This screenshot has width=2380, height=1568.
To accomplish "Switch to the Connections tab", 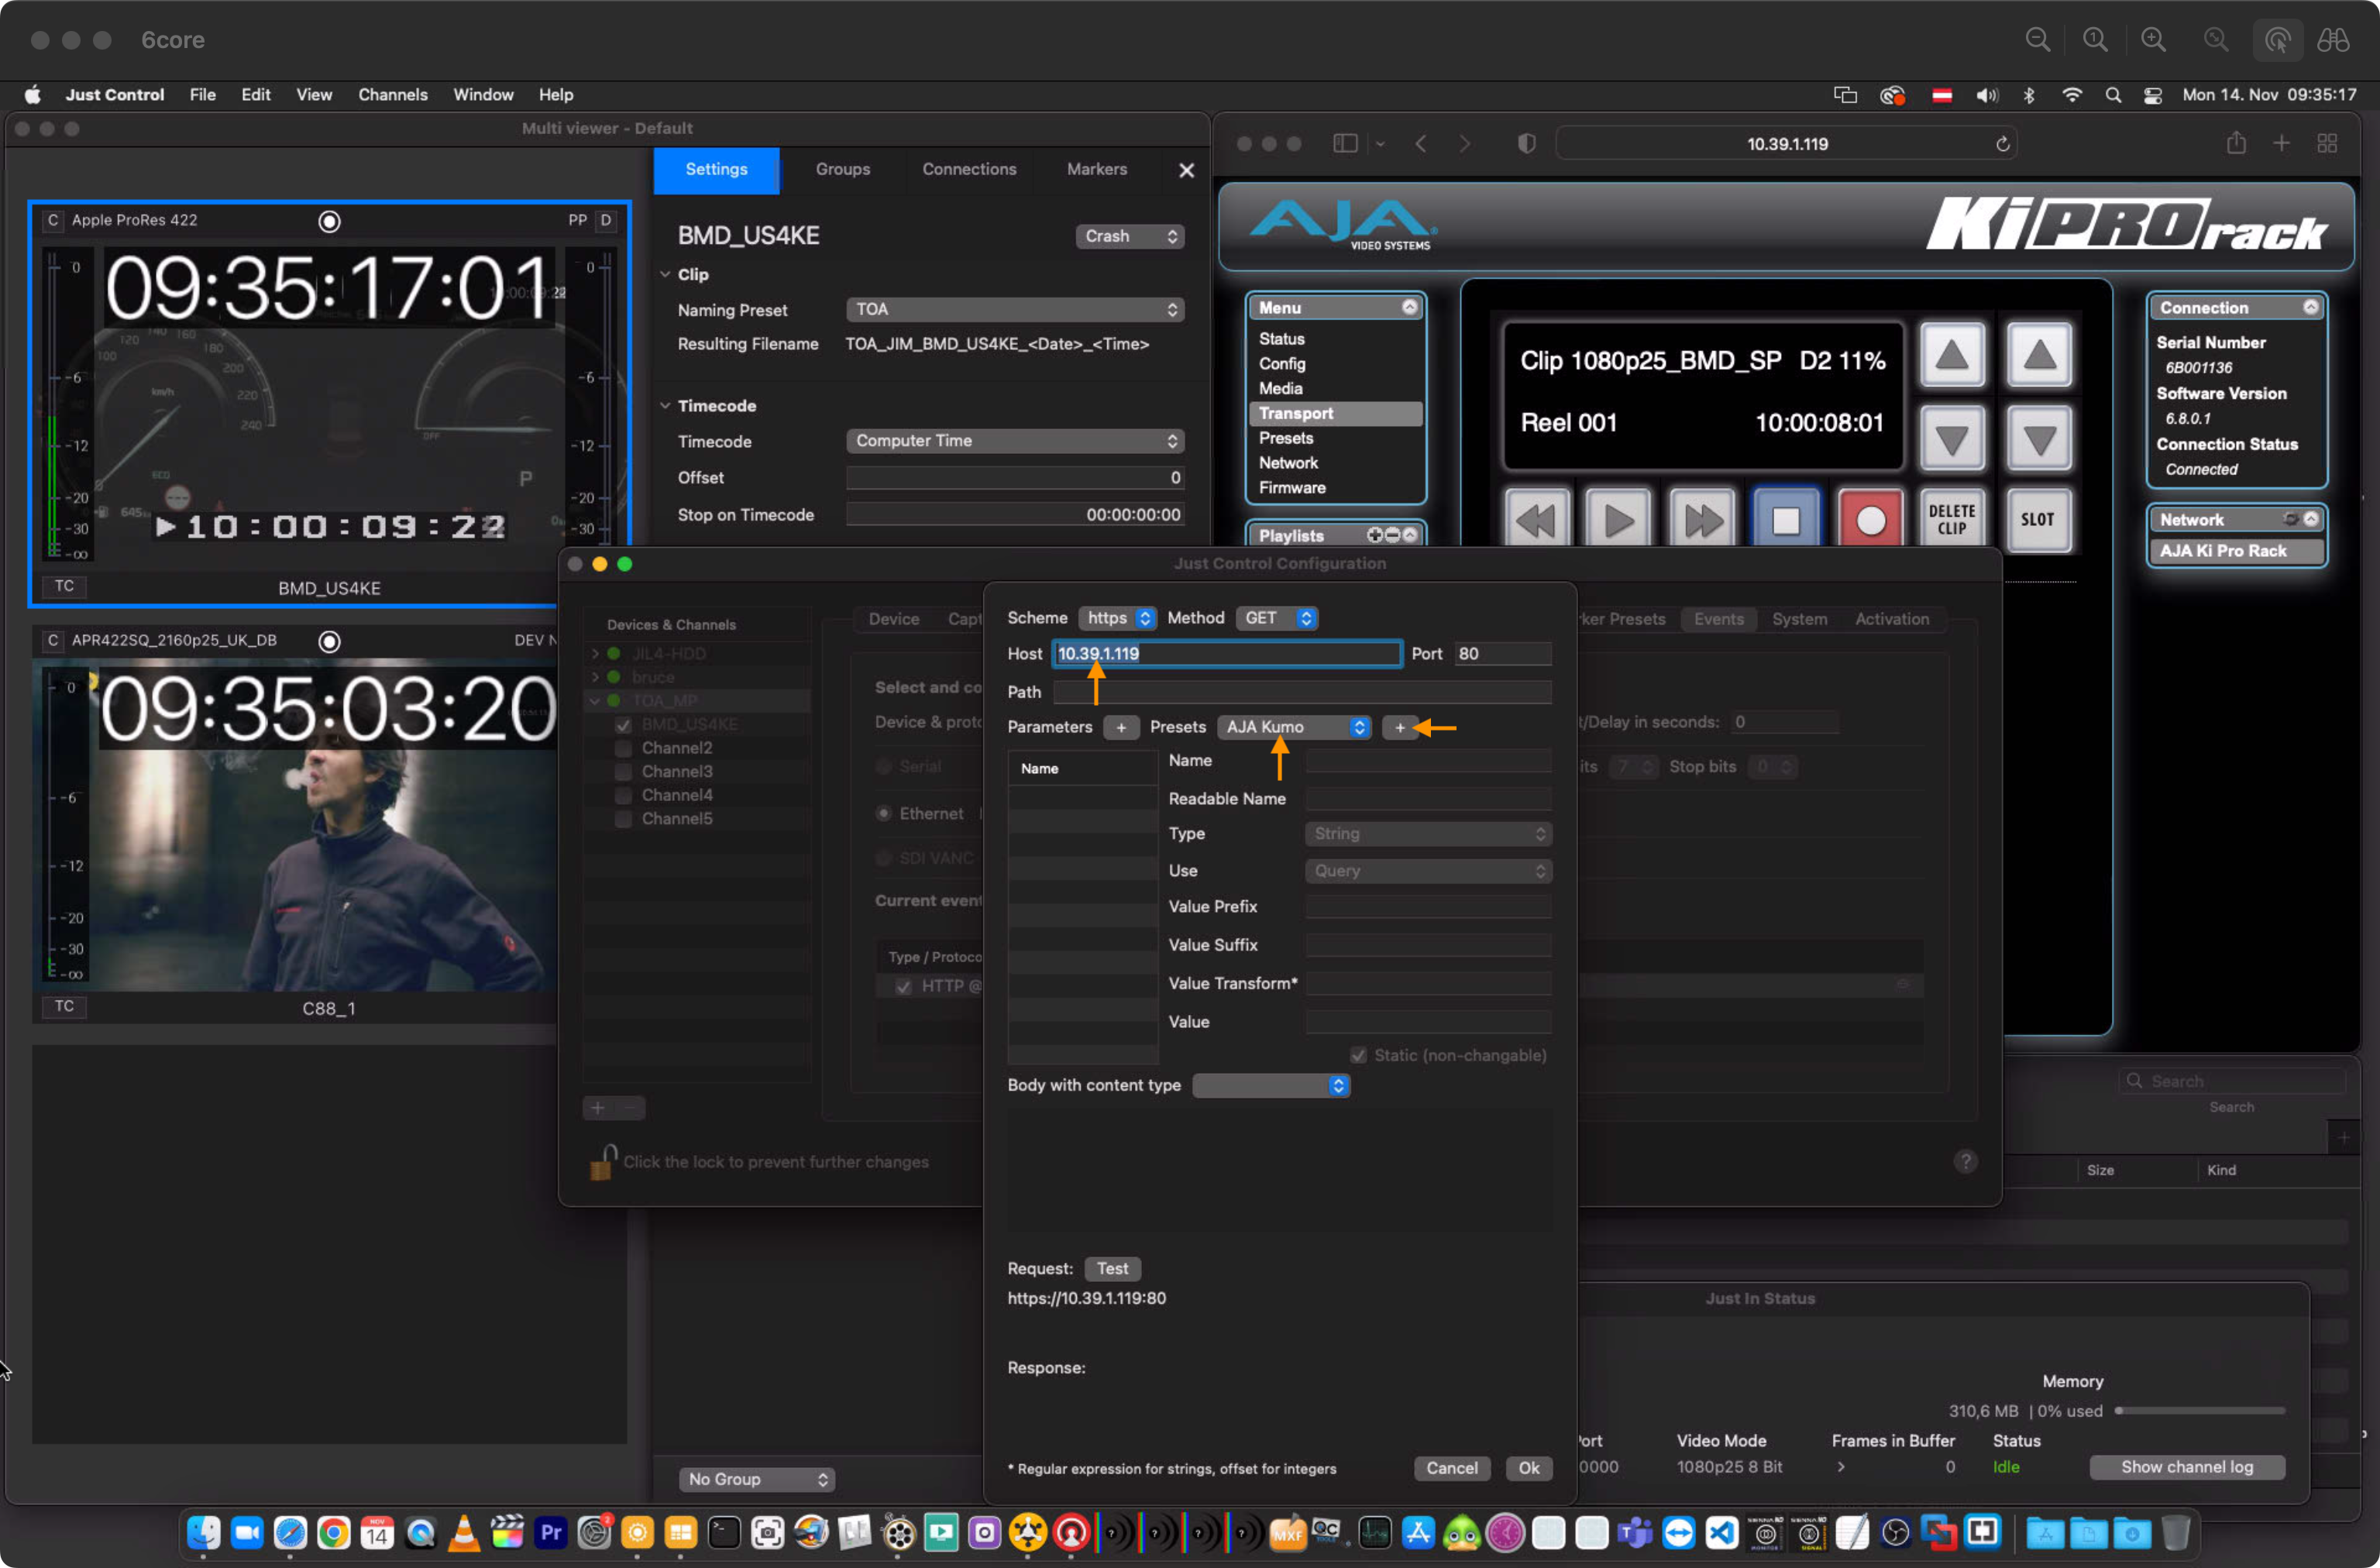I will tap(968, 169).
